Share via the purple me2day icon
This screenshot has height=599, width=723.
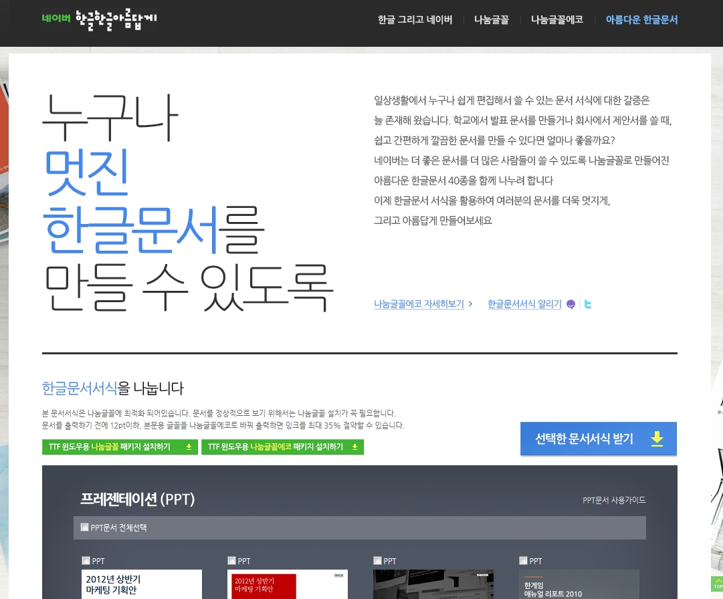pyautogui.click(x=571, y=305)
